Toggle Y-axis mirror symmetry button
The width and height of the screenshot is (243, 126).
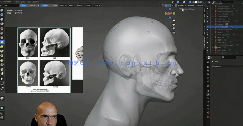coord(168,5)
